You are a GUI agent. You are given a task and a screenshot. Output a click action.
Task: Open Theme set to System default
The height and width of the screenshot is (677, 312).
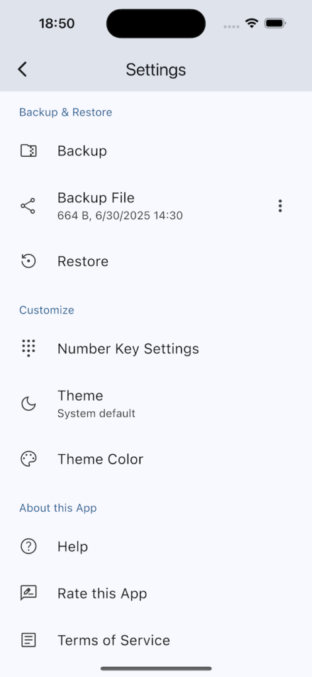pos(156,404)
